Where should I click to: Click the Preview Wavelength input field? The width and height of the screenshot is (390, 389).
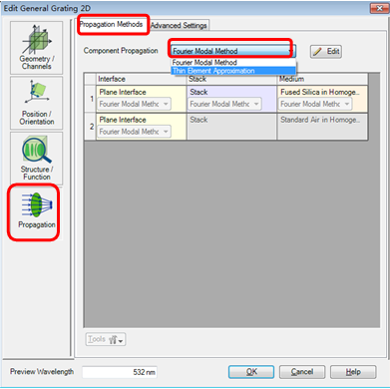point(120,372)
